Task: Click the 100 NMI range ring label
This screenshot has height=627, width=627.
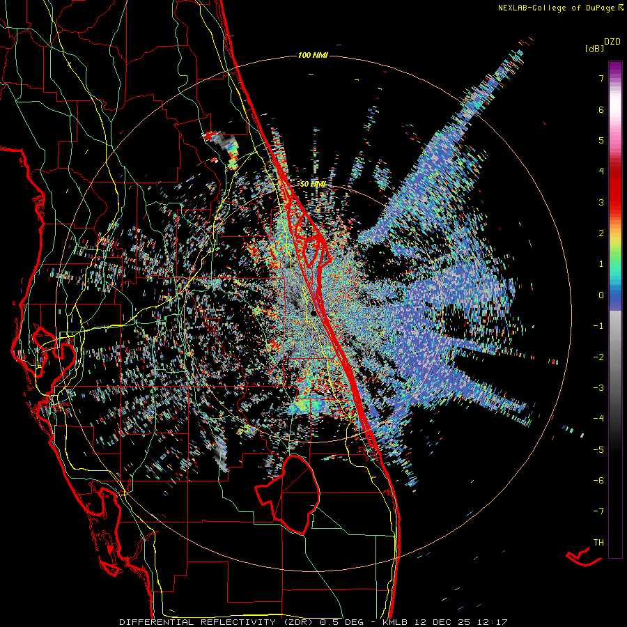Action: [x=313, y=55]
